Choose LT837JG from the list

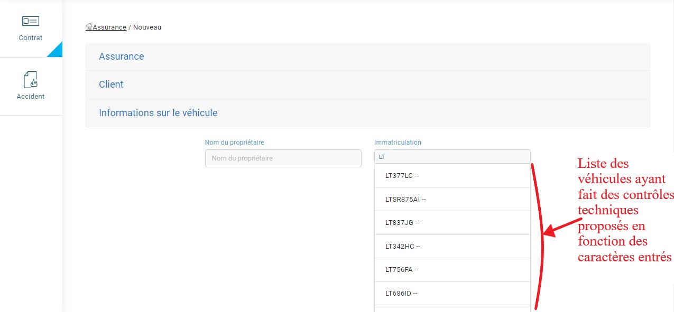click(453, 223)
